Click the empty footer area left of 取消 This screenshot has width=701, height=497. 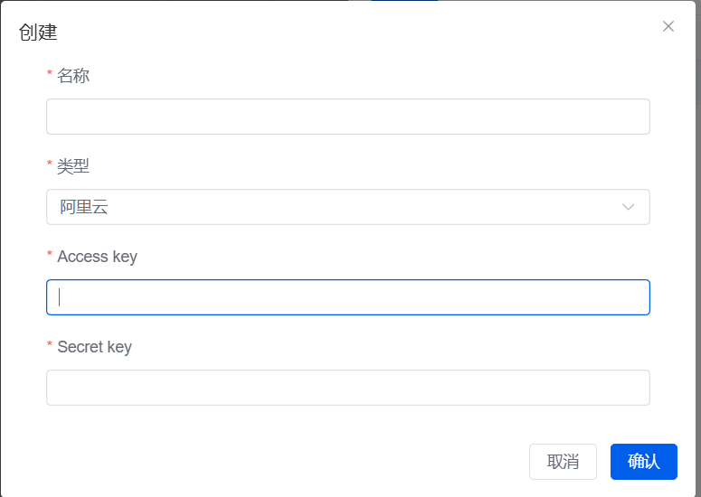(x=271, y=462)
